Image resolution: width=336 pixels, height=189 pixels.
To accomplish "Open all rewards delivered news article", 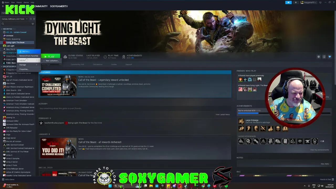I will pyautogui.click(x=100, y=142).
